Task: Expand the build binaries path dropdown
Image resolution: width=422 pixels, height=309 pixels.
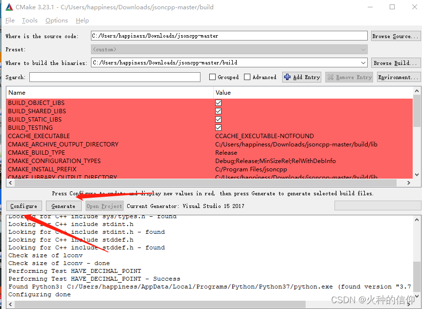Action: [x=363, y=63]
